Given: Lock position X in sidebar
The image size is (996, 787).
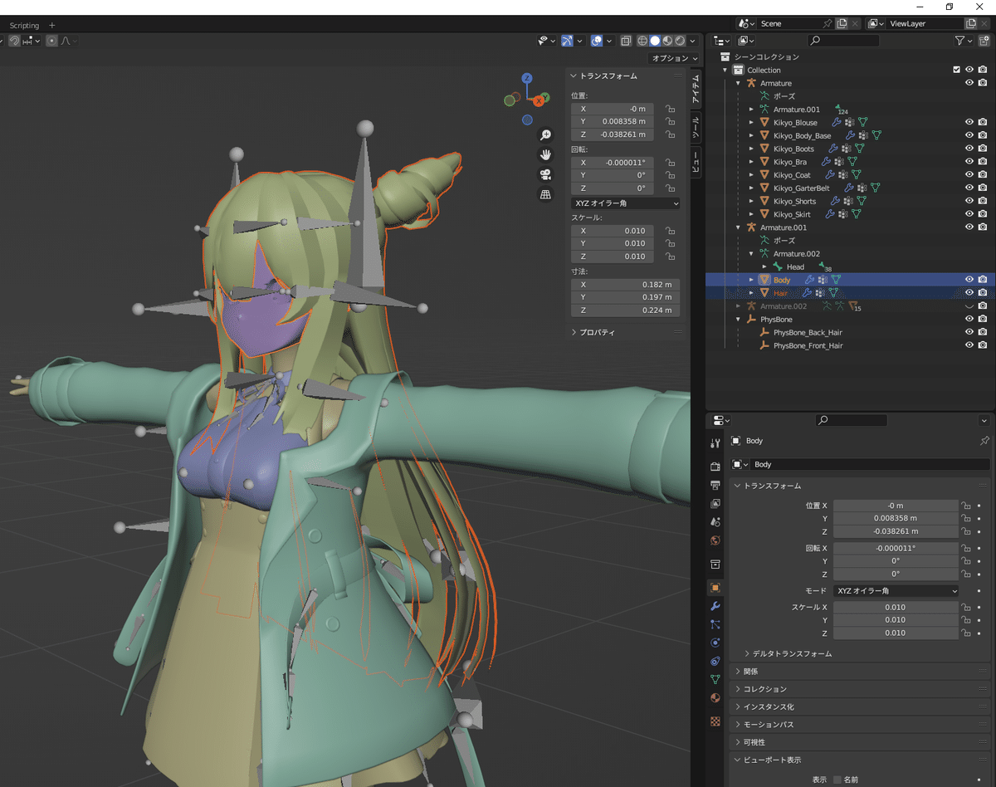Looking at the screenshot, I should point(670,109).
